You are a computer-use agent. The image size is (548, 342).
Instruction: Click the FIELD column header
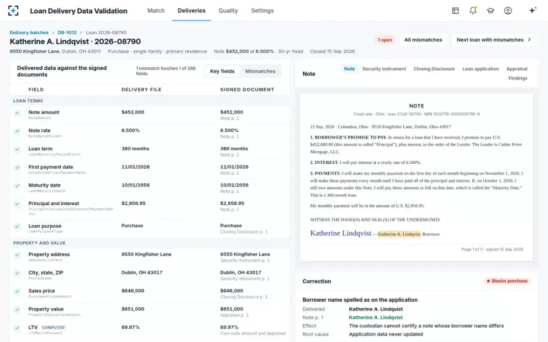click(36, 90)
